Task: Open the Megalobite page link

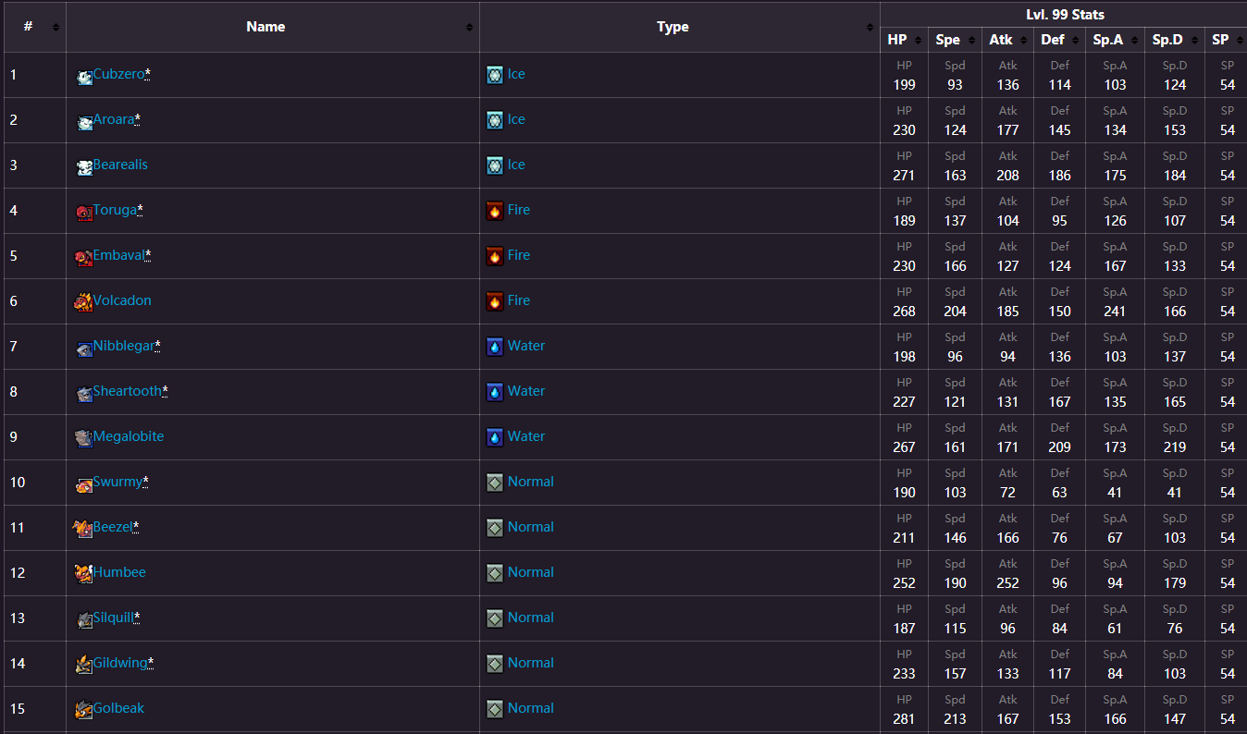Action: 129,436
